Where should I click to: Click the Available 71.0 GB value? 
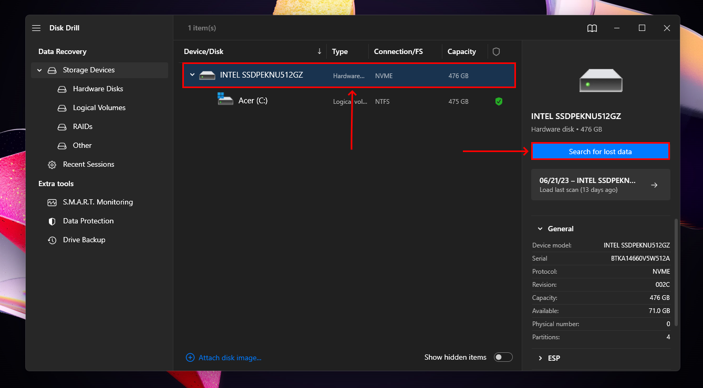pos(660,311)
